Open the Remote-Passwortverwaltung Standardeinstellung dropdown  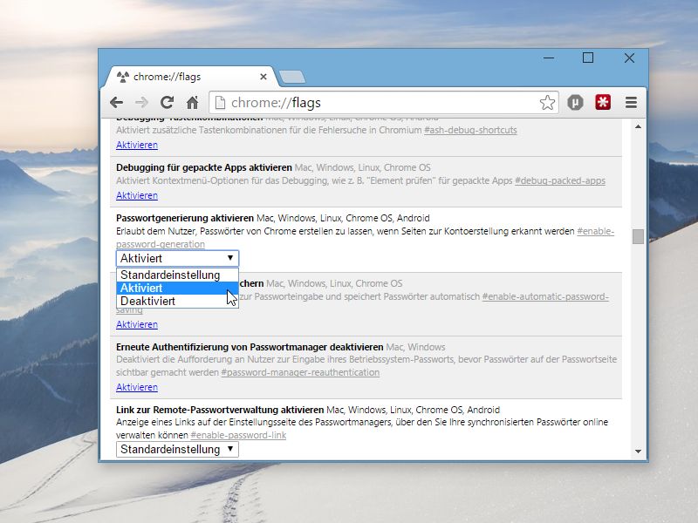pyautogui.click(x=177, y=449)
